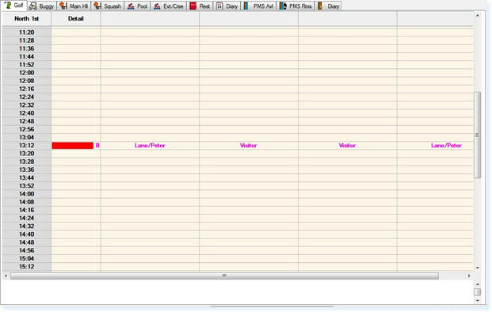Open the Evt/Crse tab
492x312 pixels.
click(169, 6)
